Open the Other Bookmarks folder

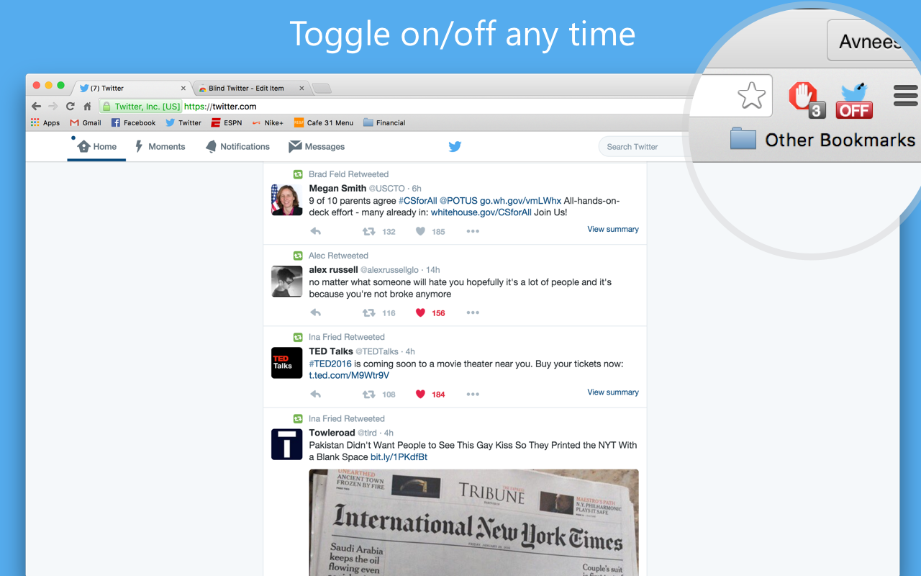tap(822, 140)
